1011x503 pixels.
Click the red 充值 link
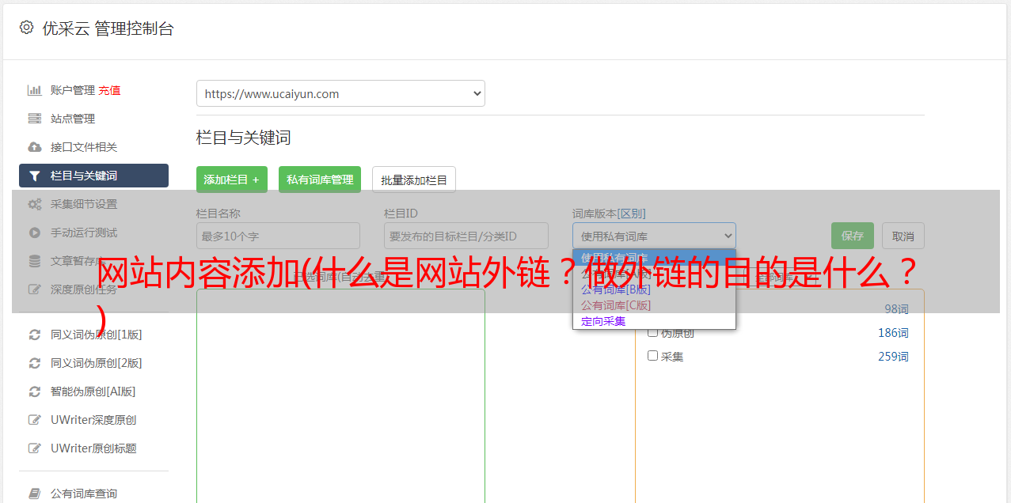pos(110,90)
